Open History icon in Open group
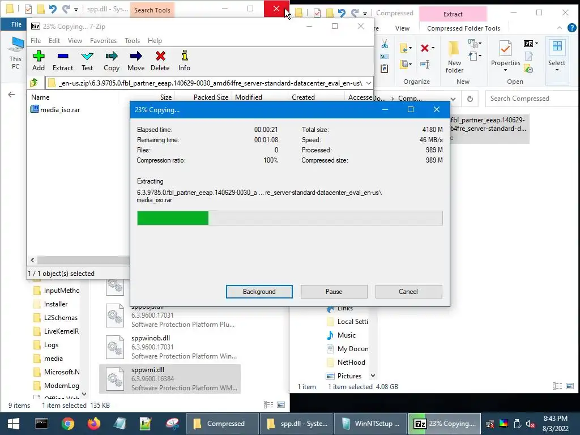 [x=529, y=69]
